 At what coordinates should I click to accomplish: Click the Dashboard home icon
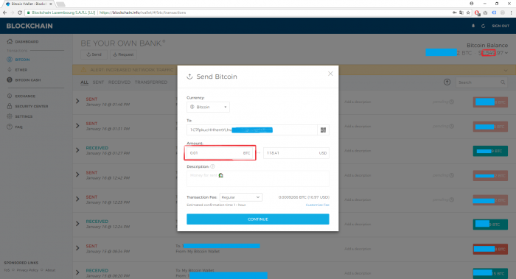(x=10, y=41)
